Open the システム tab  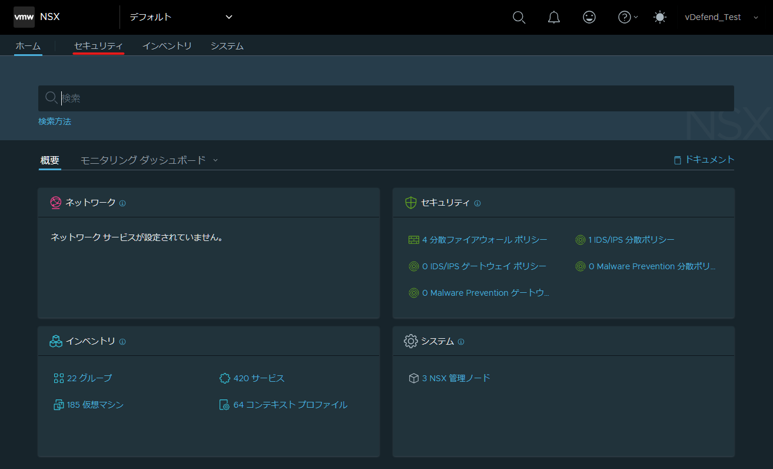227,46
